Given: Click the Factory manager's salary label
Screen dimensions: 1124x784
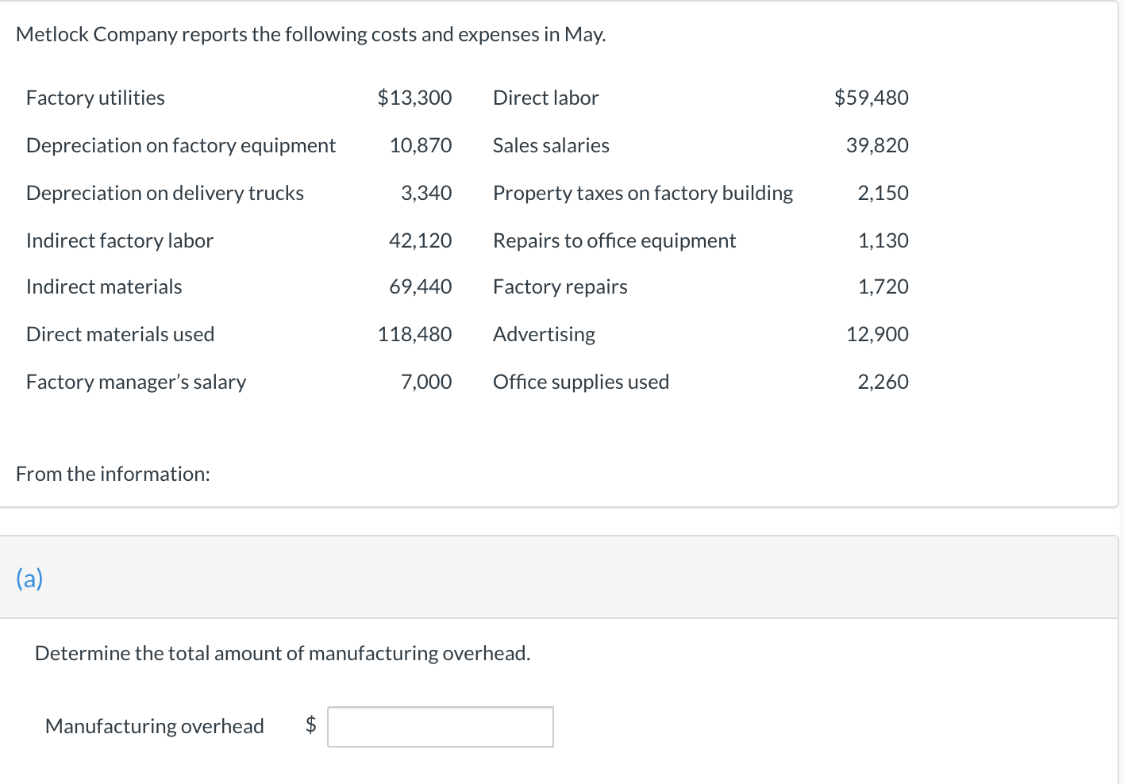Looking at the screenshot, I should [x=137, y=382].
